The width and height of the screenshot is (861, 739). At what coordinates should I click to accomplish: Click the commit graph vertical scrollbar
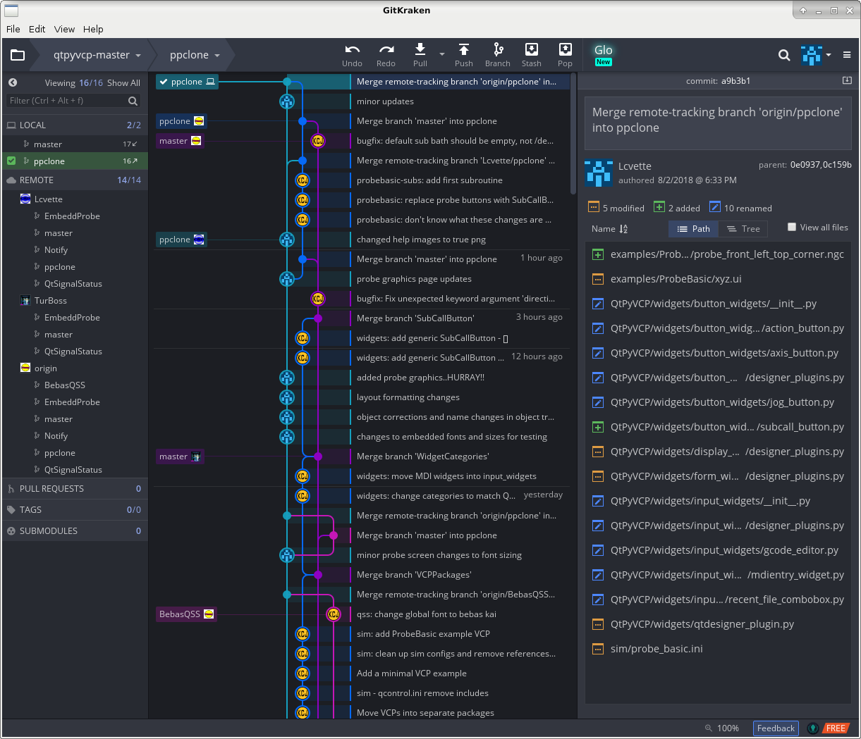(x=573, y=134)
